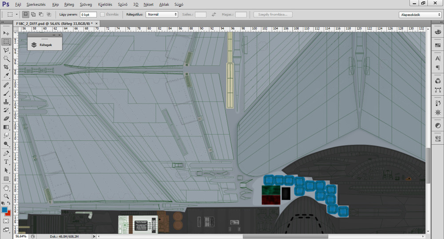This screenshot has height=239, width=444.
Task: Open the Szűrő menu
Action: click(123, 4)
